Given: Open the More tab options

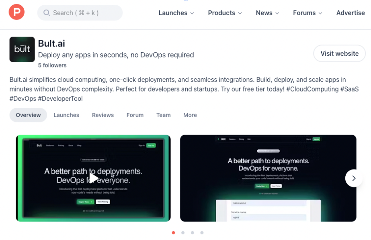Looking at the screenshot, I should click(x=190, y=115).
